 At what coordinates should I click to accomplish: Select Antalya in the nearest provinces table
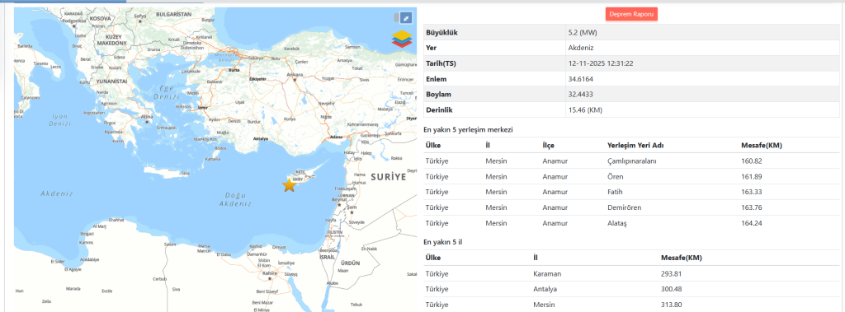[545, 290]
